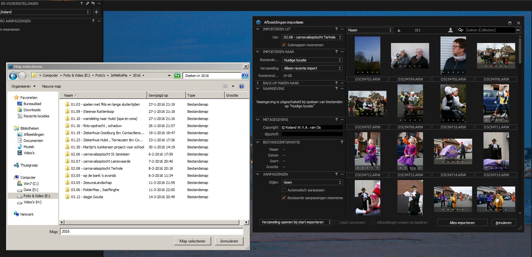Click the back arrow in the Map selecteren dialog
The width and height of the screenshot is (532, 257).
(x=13, y=76)
